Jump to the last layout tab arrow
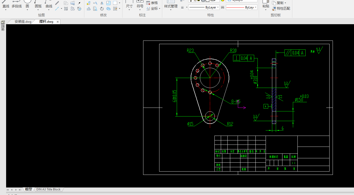 20,190
